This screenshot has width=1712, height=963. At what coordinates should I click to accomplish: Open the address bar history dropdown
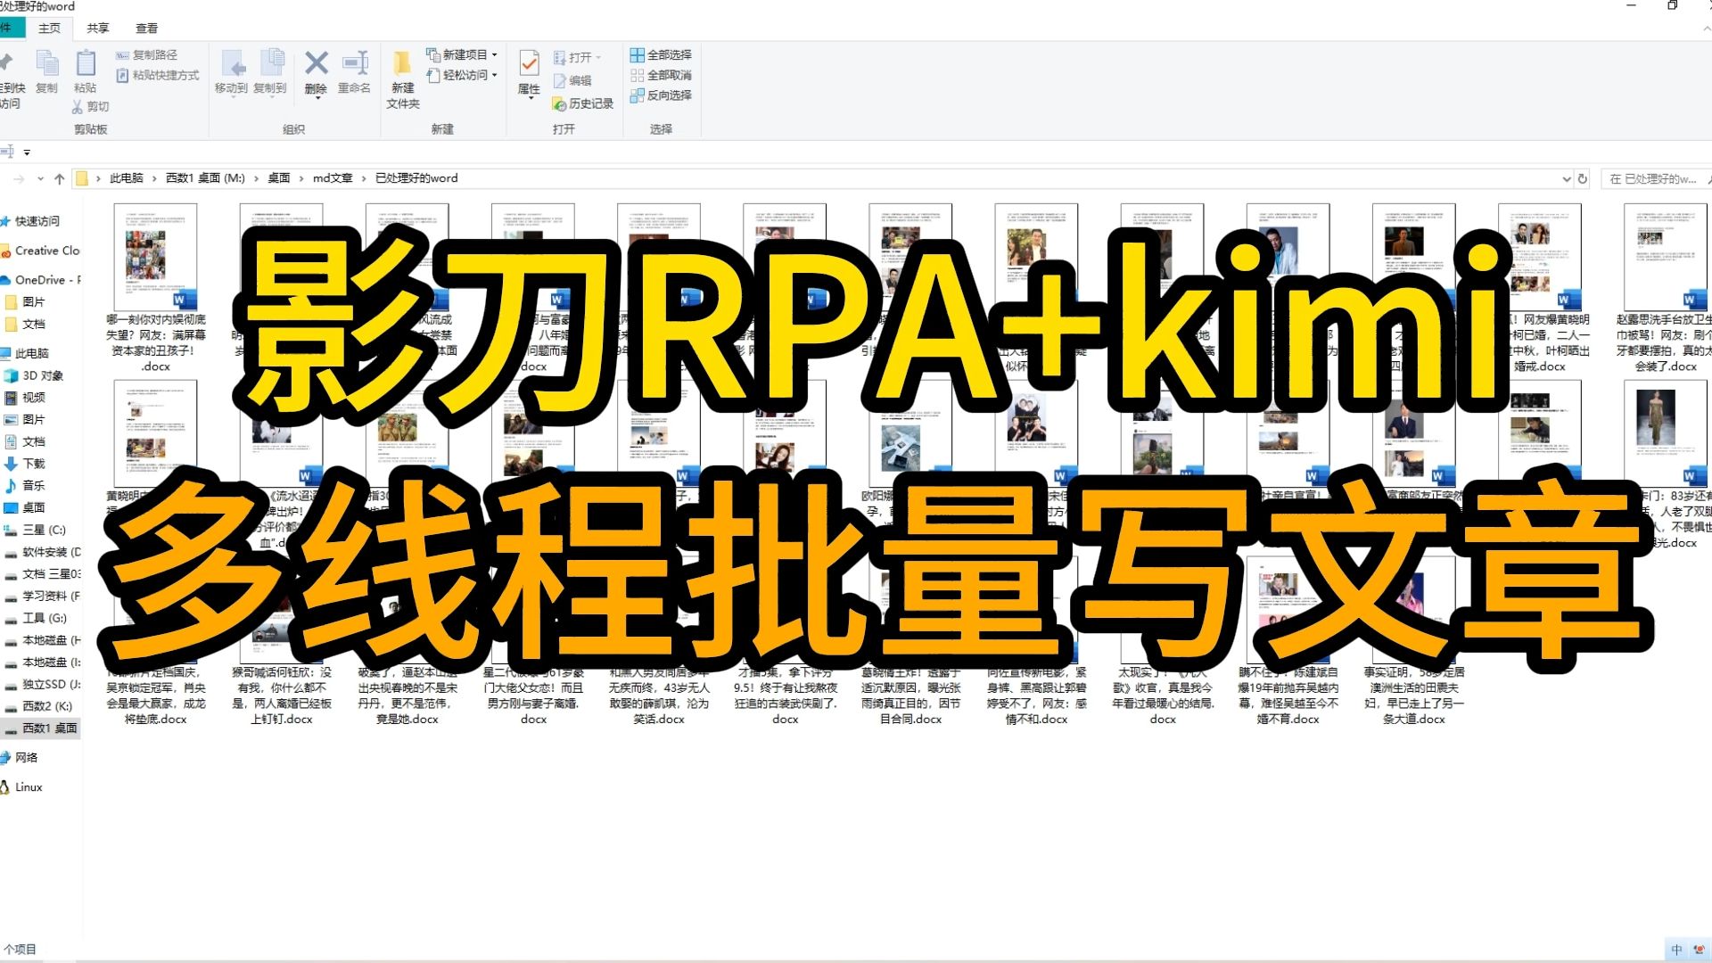coord(1567,178)
